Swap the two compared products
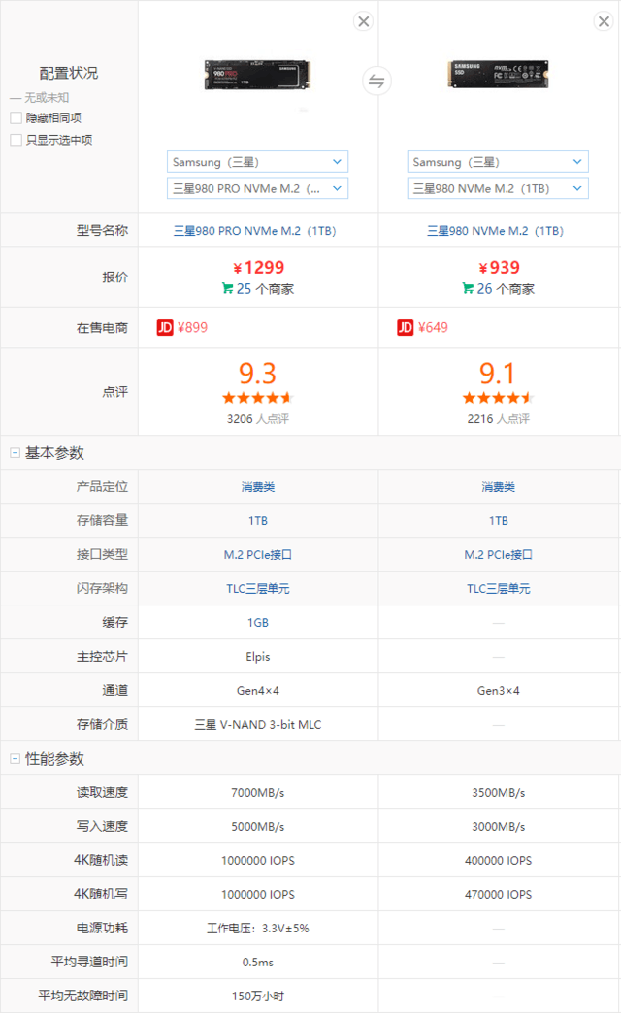621x1013 pixels. tap(376, 82)
